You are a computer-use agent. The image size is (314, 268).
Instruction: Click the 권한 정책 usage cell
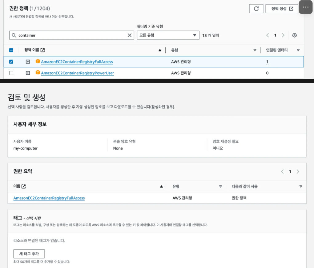239,198
